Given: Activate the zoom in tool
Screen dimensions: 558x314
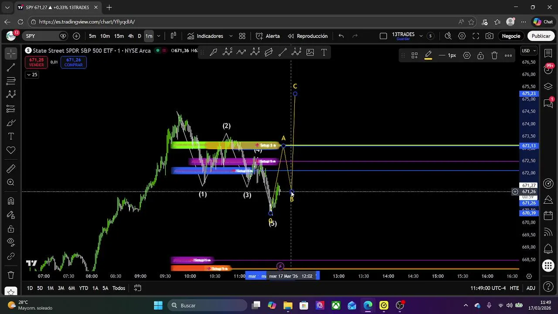Looking at the screenshot, I should 11,182.
